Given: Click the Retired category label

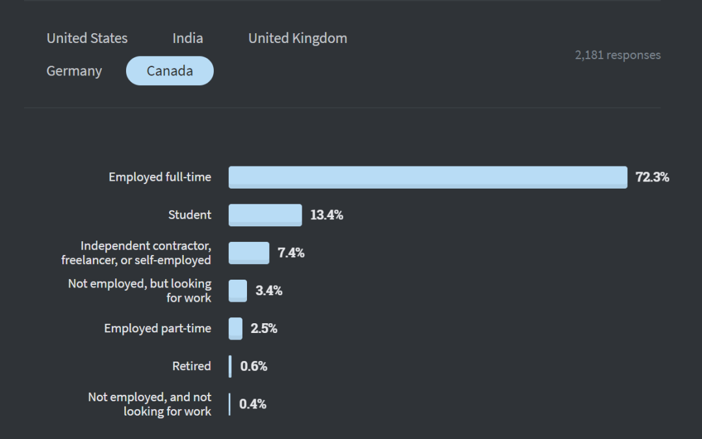Looking at the screenshot, I should 192,366.
